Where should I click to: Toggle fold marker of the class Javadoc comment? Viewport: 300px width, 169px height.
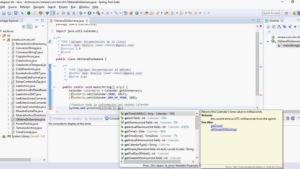coord(54,38)
